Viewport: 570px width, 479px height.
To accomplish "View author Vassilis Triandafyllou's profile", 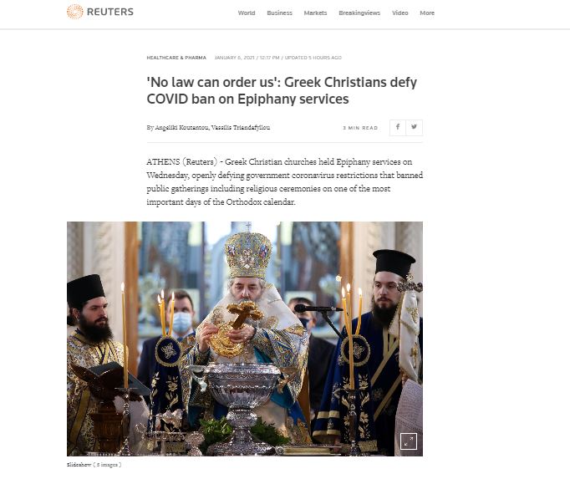I will 241,128.
